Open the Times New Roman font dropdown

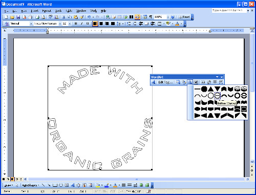(x=60, y=24)
